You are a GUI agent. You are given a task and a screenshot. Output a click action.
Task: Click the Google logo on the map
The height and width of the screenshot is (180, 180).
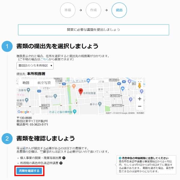23,112
